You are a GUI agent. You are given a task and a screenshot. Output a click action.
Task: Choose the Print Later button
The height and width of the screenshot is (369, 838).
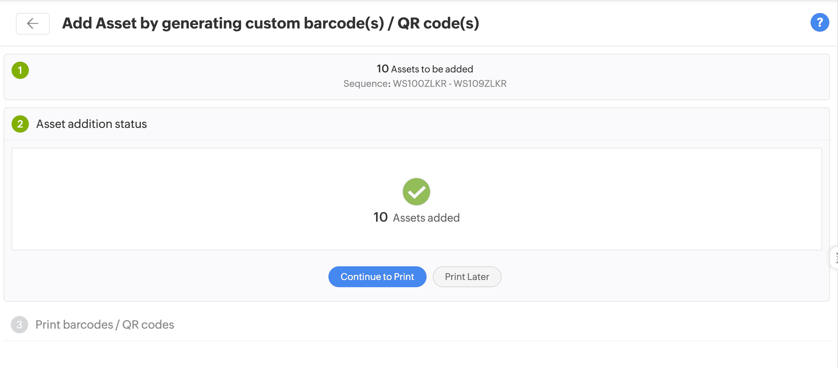[467, 277]
